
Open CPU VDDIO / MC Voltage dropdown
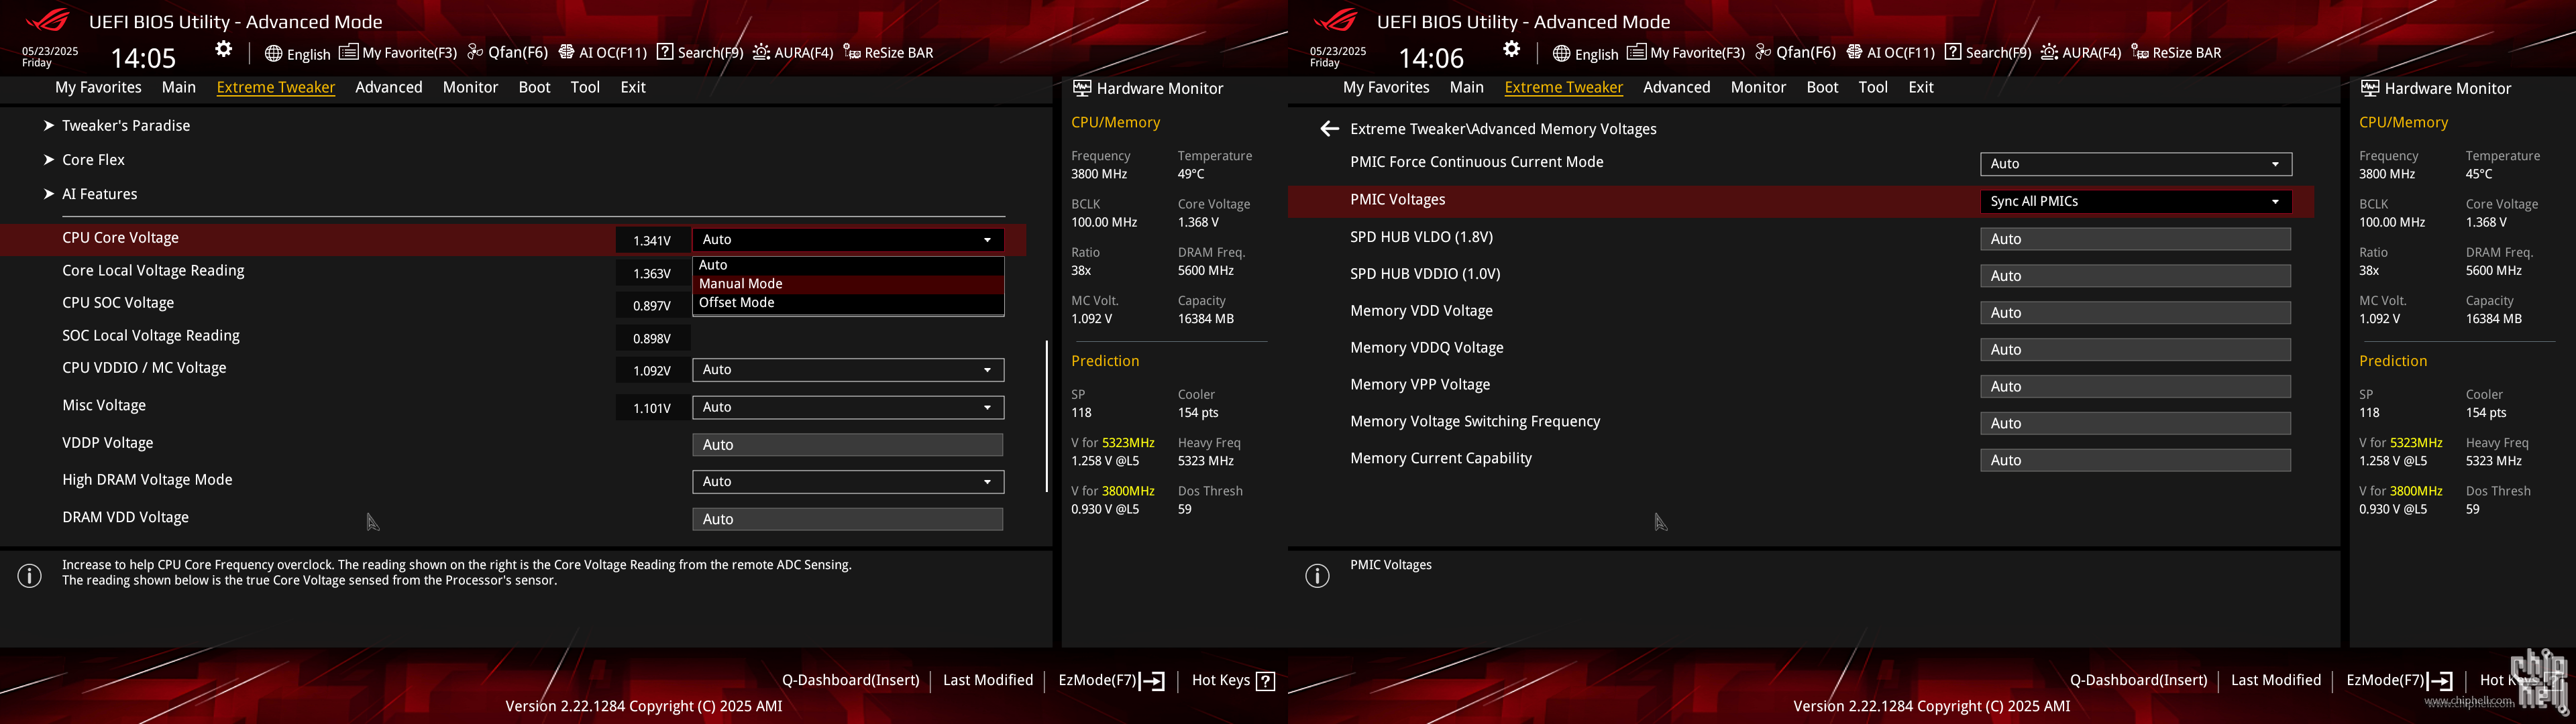point(848,370)
